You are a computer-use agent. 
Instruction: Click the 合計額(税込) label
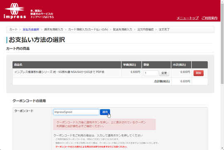point(162,81)
